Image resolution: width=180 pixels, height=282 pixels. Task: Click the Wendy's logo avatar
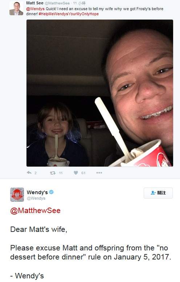(17, 195)
